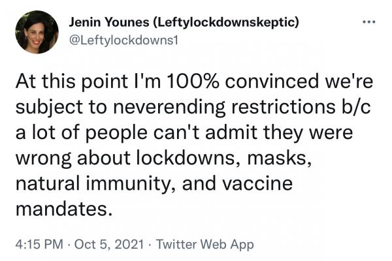Screen dimensions: 392x261
Task: Open the Jenin Younes display name link
Action: (108, 23)
